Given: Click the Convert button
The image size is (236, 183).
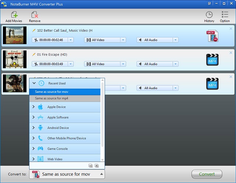Looking at the screenshot, I should tap(206, 174).
